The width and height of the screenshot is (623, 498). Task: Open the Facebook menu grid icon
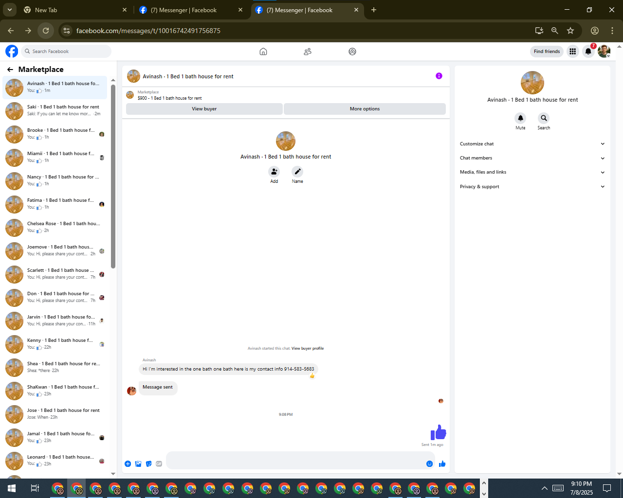pos(573,51)
